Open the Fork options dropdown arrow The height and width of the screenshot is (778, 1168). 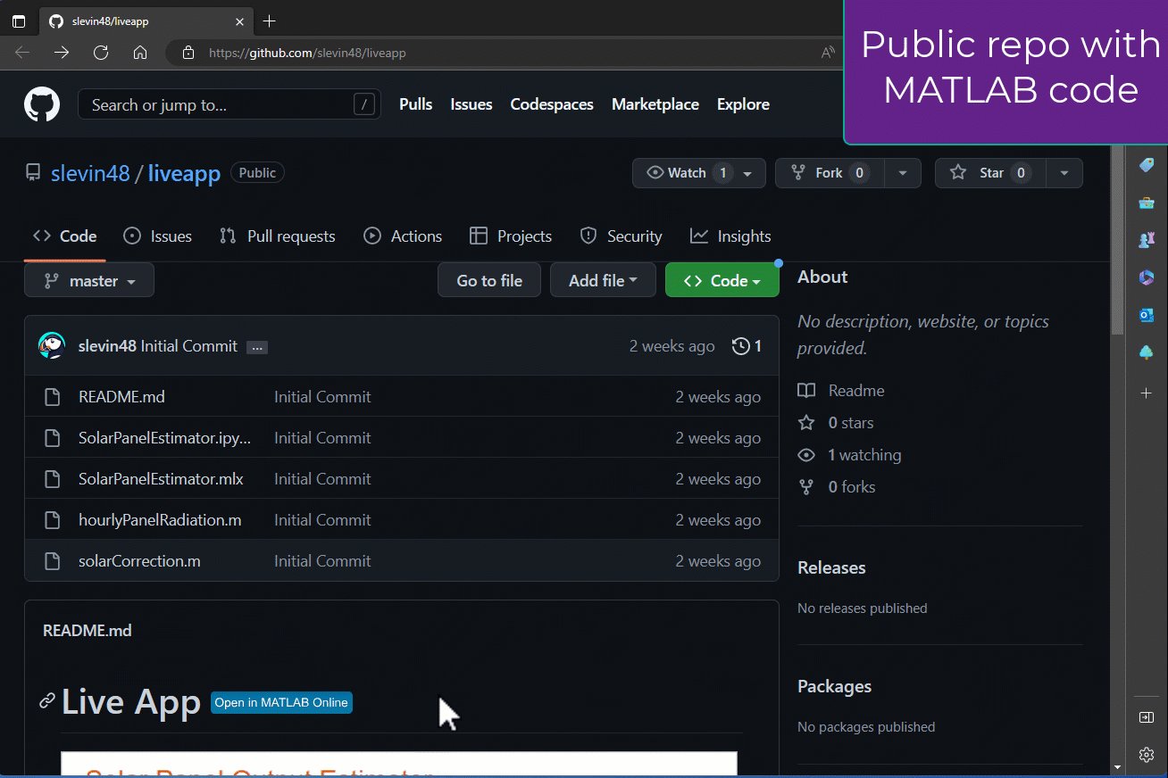click(903, 173)
